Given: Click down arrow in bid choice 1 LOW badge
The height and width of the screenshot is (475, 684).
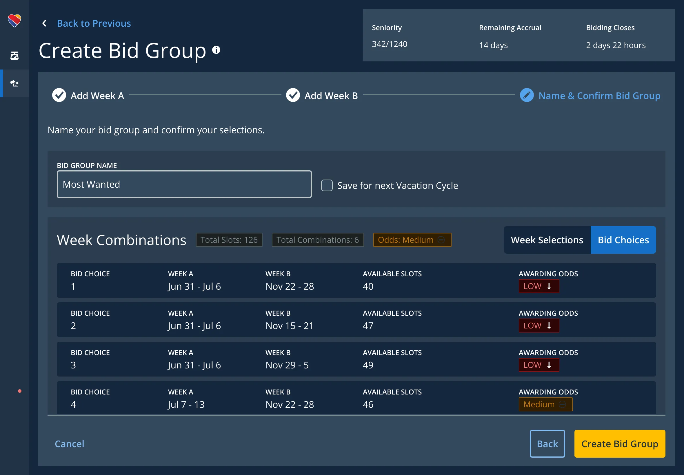Looking at the screenshot, I should click(549, 286).
